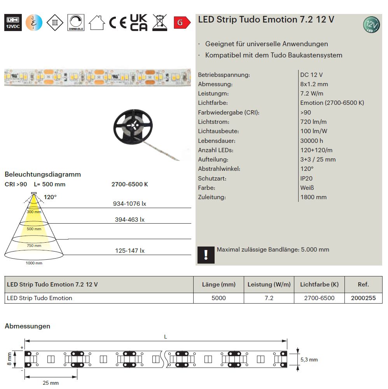The height and width of the screenshot is (389, 388).
Task: Click the 'Ref.' column header
Action: pyautogui.click(x=364, y=284)
